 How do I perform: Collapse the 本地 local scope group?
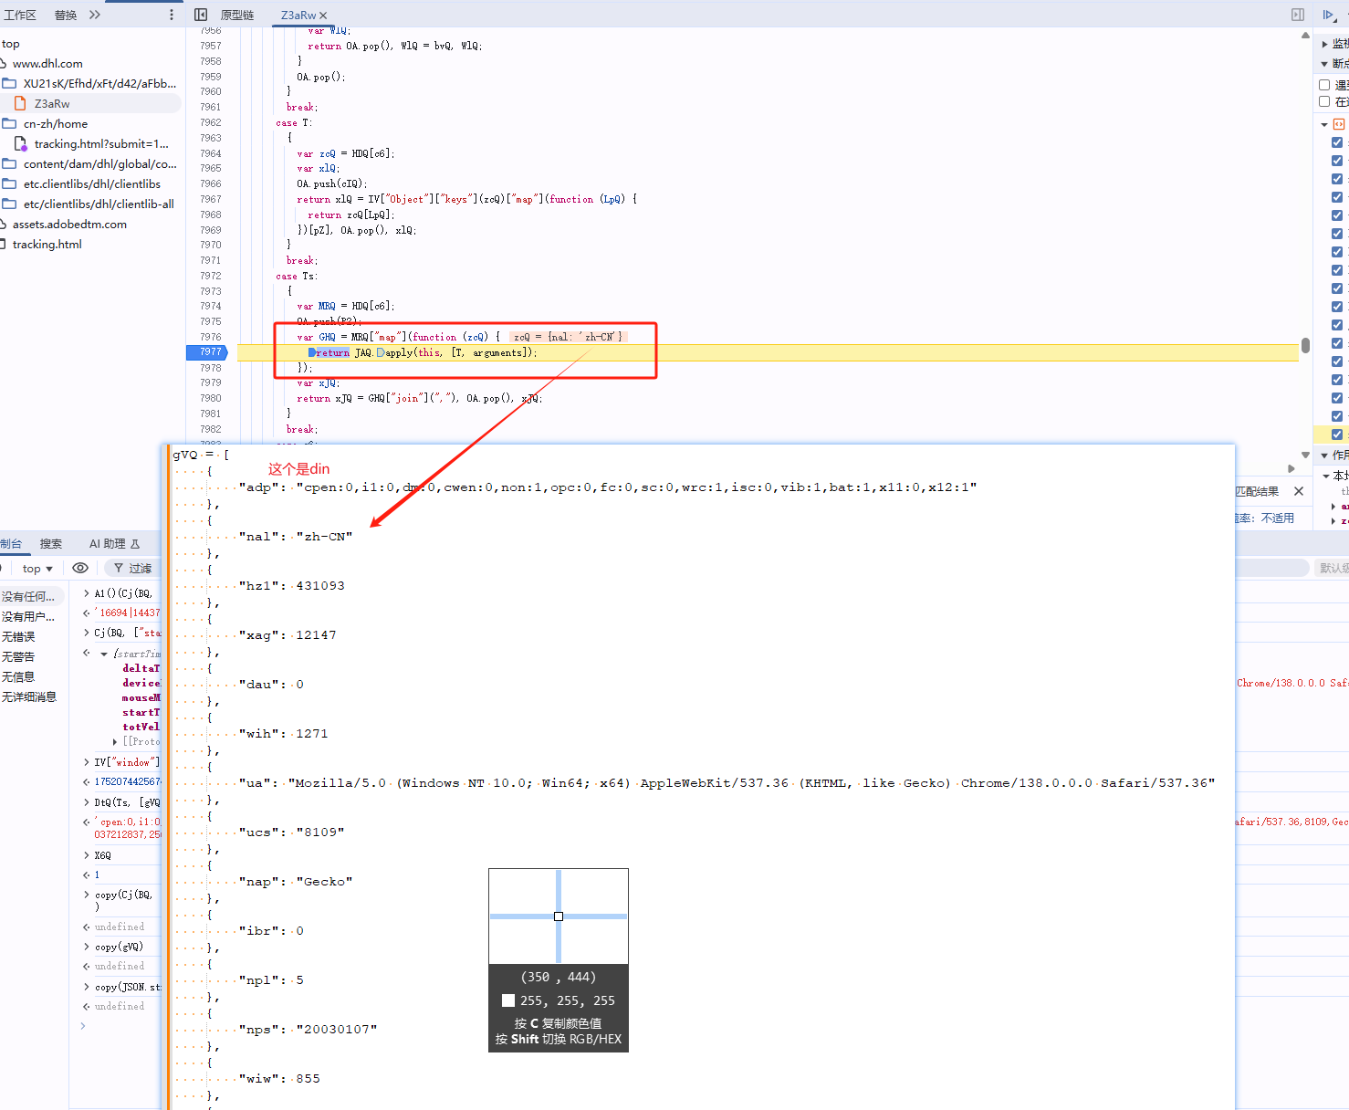(x=1326, y=476)
